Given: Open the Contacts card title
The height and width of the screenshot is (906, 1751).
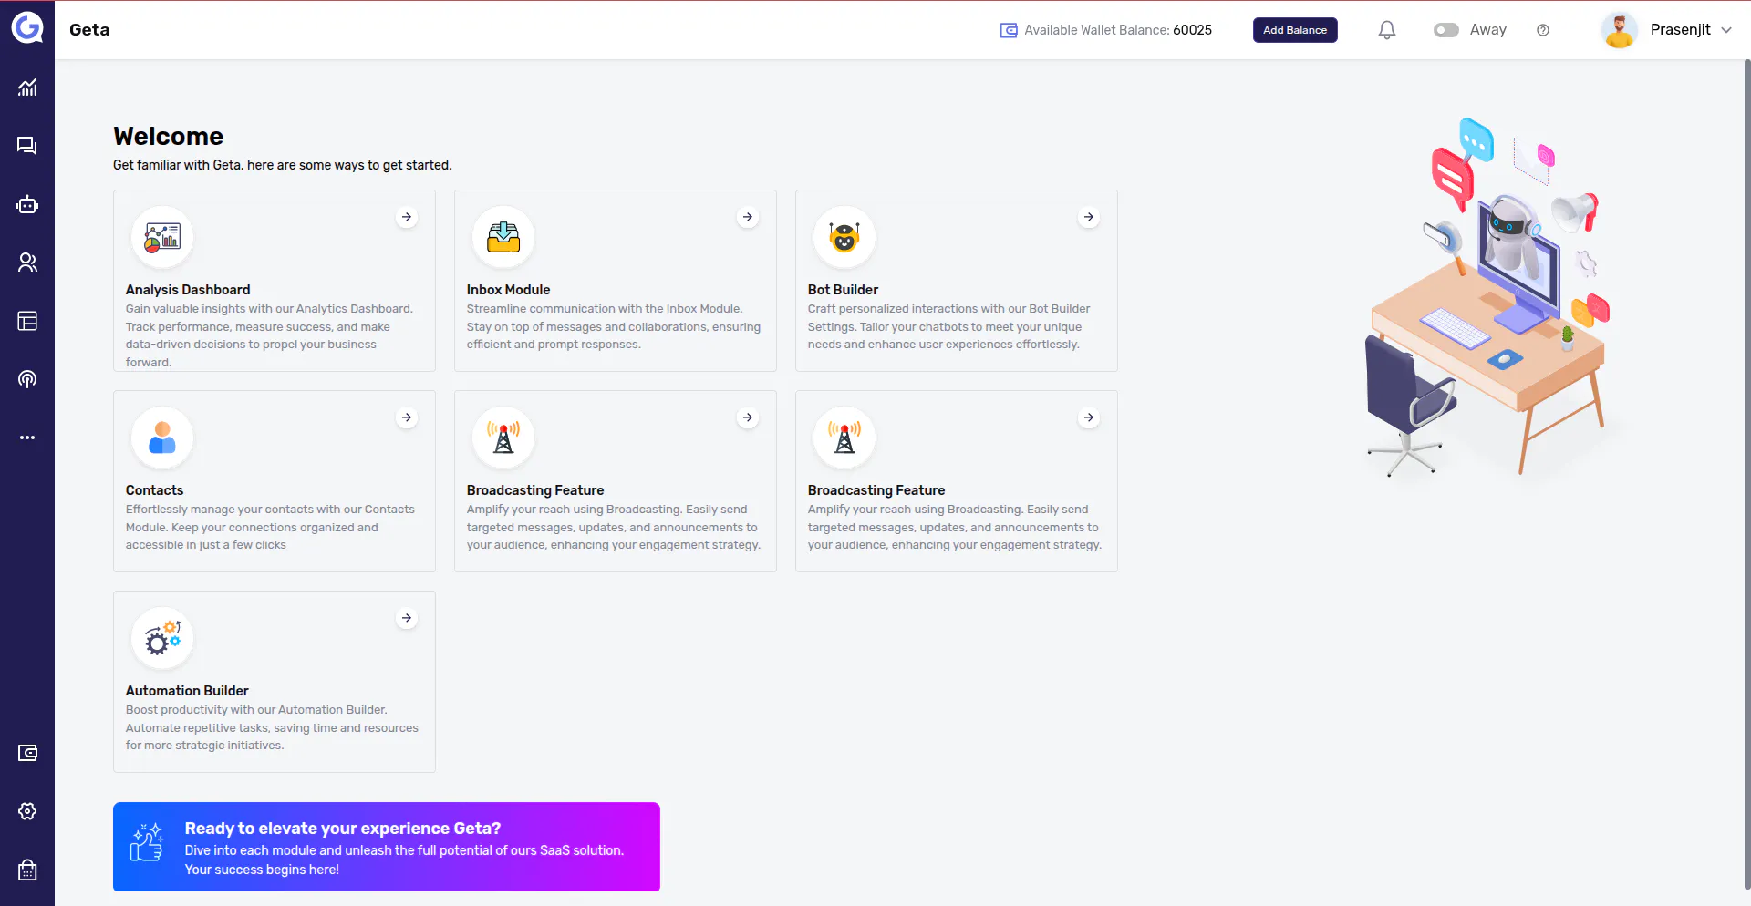Looking at the screenshot, I should pyautogui.click(x=154, y=490).
